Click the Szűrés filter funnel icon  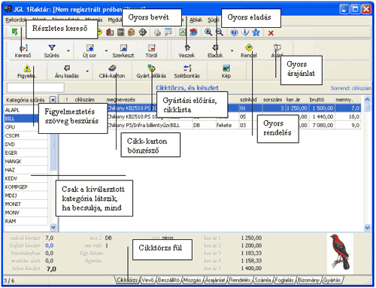click(x=52, y=47)
